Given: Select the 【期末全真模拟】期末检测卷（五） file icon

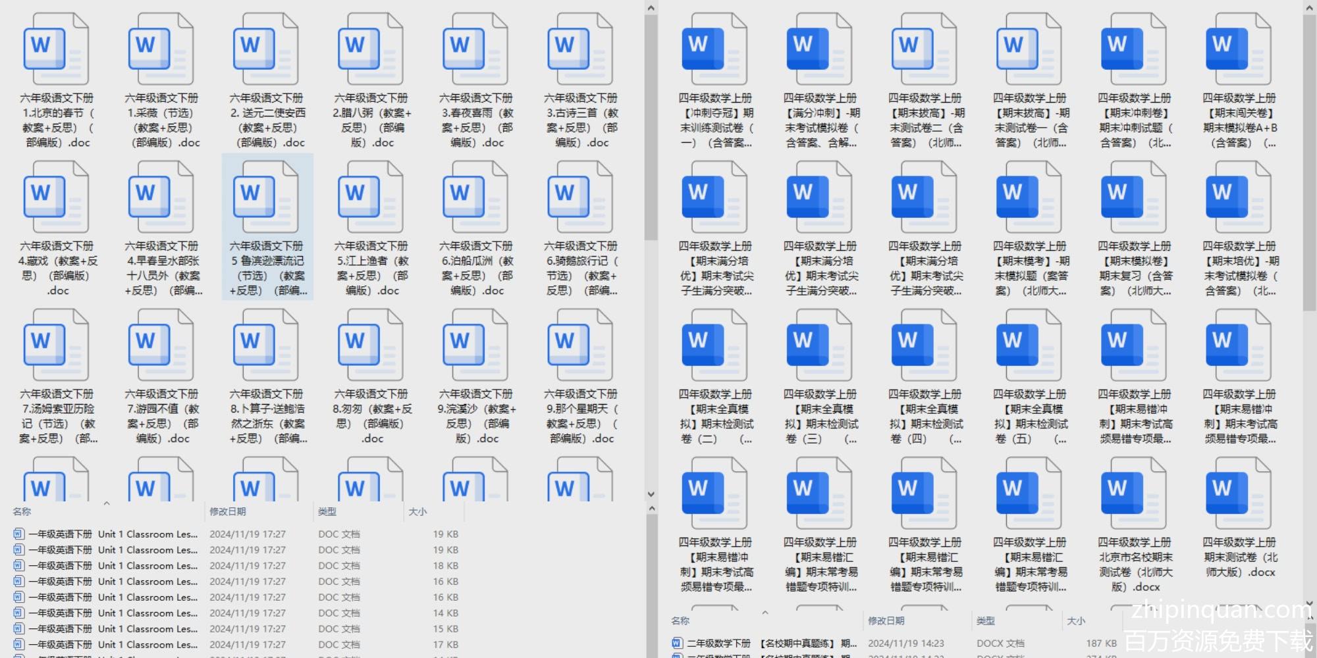Looking at the screenshot, I should (1029, 345).
